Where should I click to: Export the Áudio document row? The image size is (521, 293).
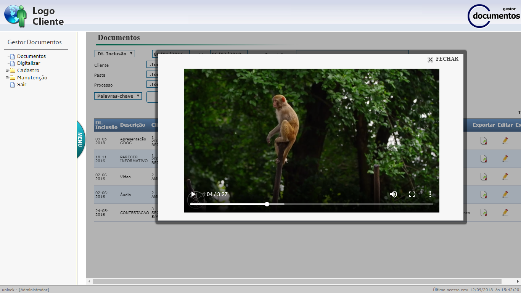pos(484,195)
